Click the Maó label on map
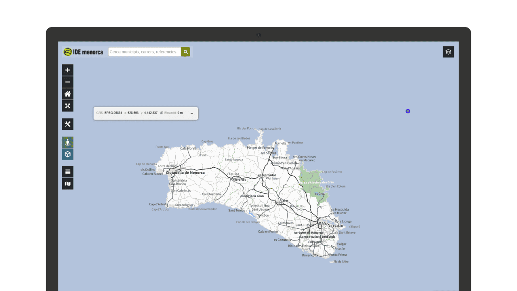The height and width of the screenshot is (291, 517). click(x=322, y=223)
